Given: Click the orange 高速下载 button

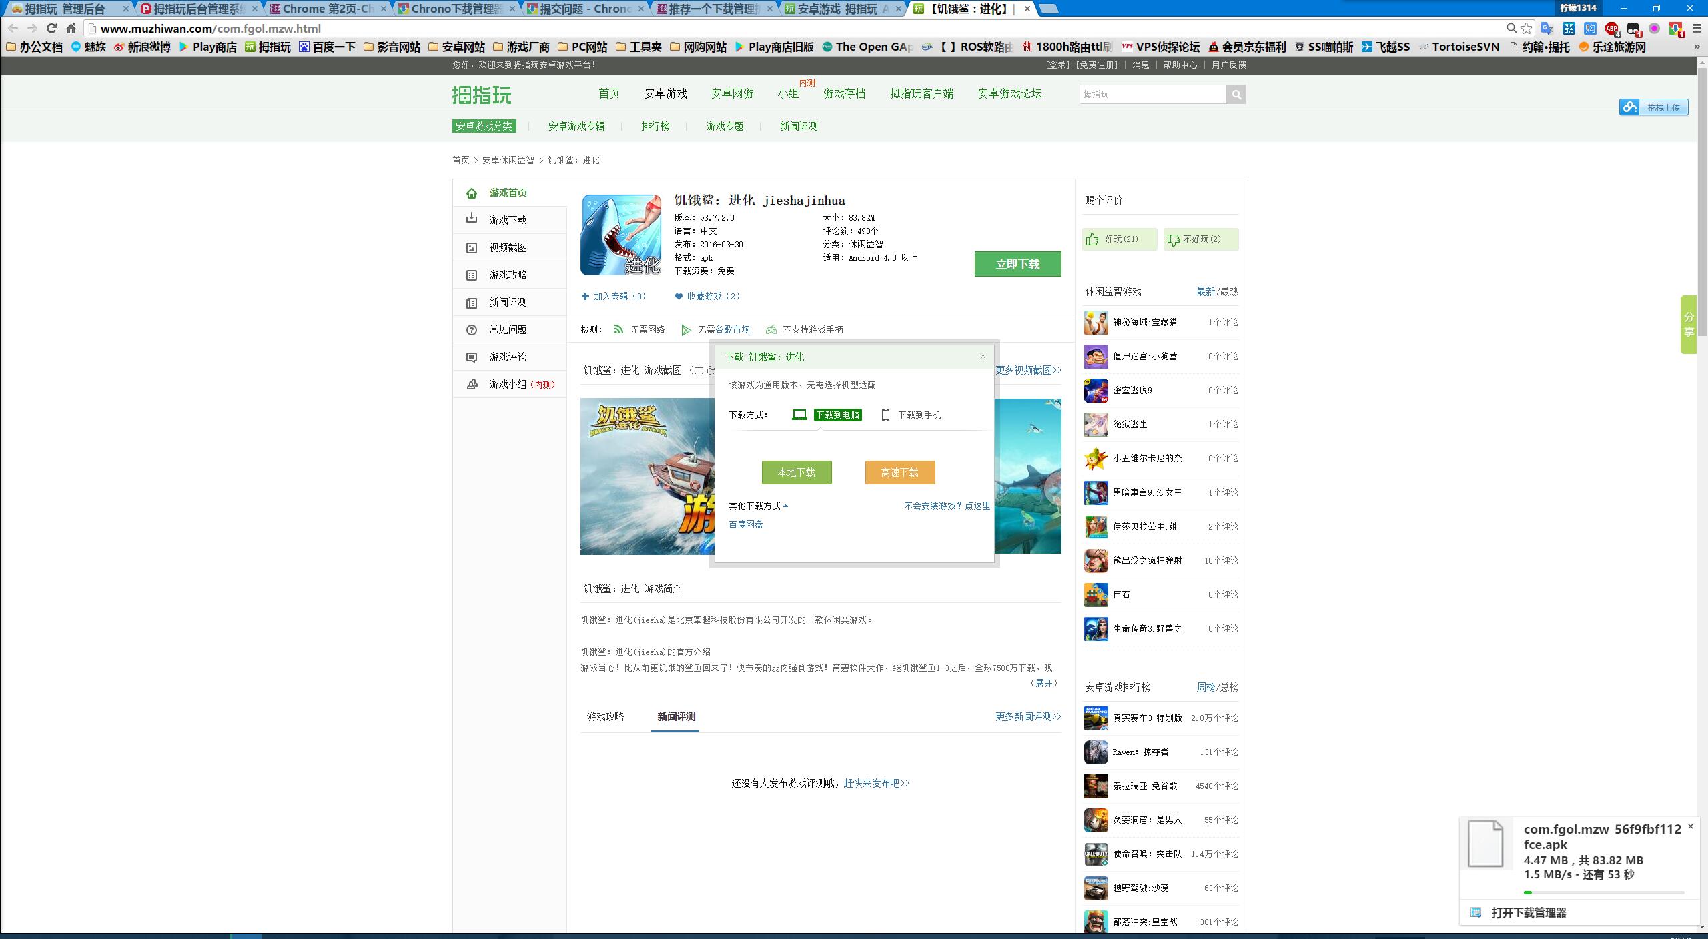Looking at the screenshot, I should click(899, 472).
